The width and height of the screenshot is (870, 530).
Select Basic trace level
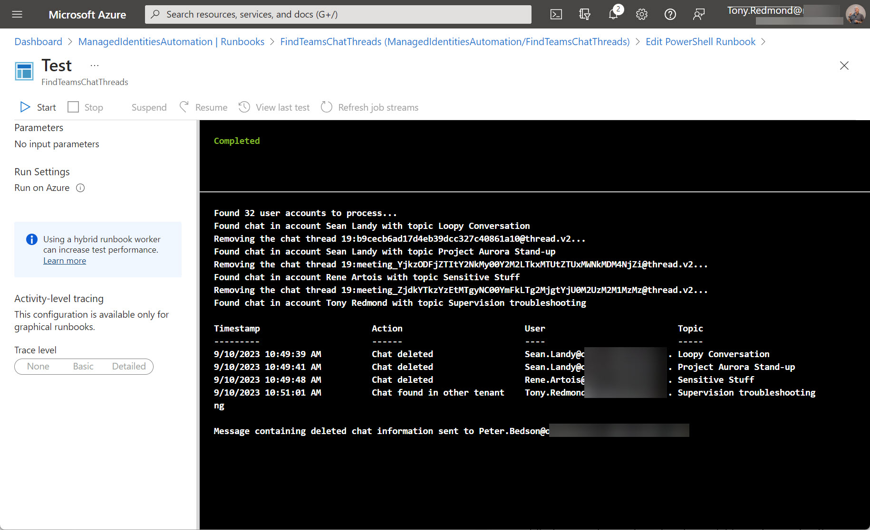83,366
